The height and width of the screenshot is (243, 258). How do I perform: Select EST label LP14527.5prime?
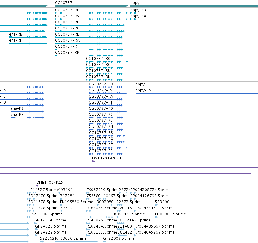(44, 190)
